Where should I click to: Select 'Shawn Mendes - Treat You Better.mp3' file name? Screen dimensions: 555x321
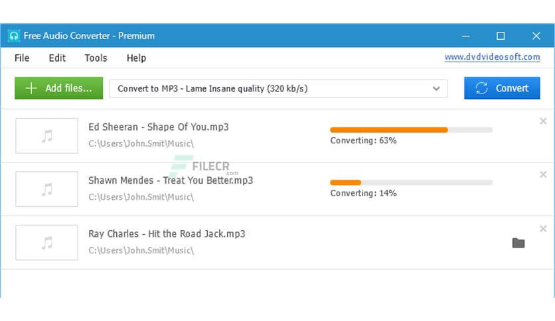[x=171, y=180]
